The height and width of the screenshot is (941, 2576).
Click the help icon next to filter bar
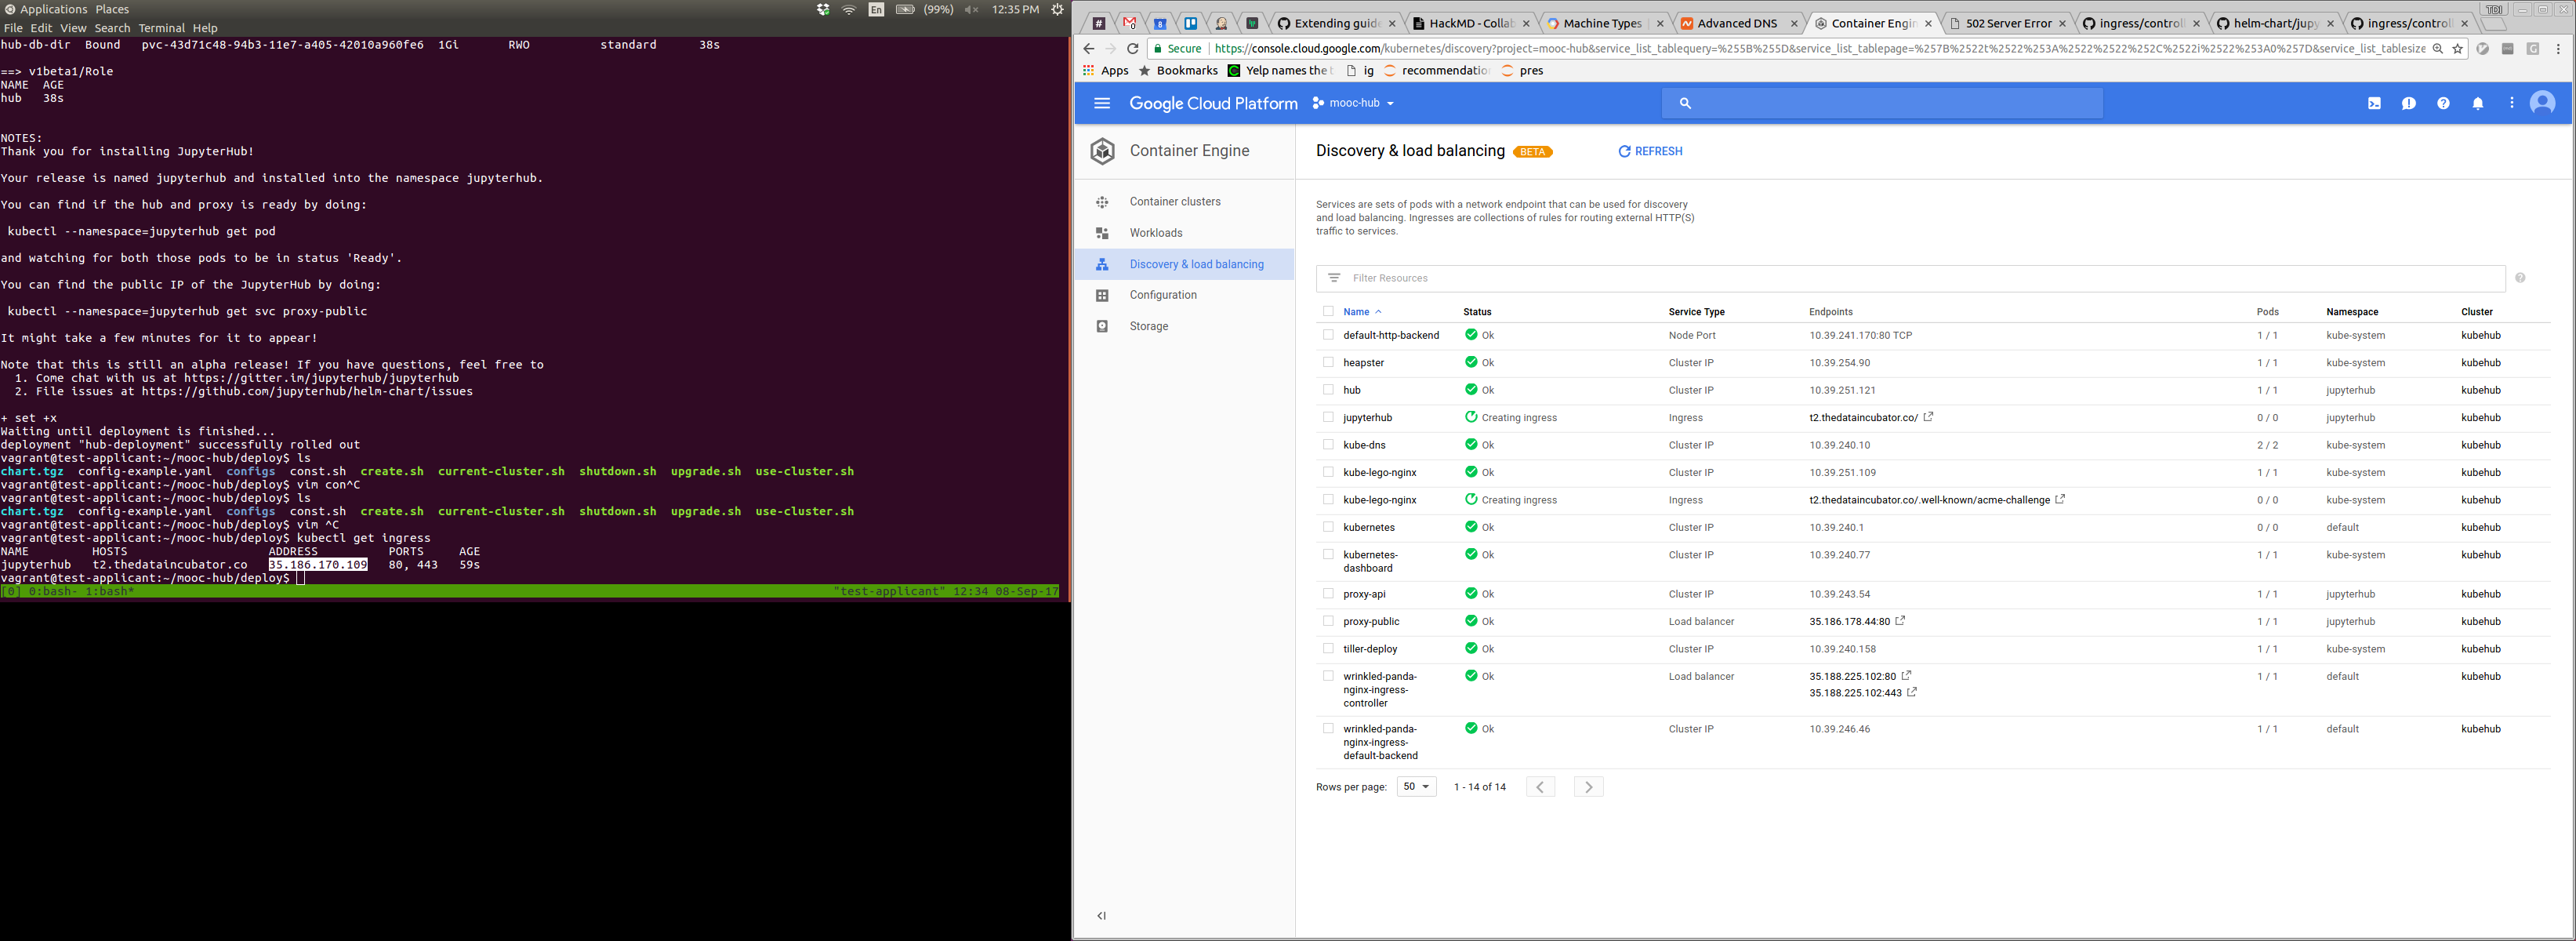(2520, 278)
